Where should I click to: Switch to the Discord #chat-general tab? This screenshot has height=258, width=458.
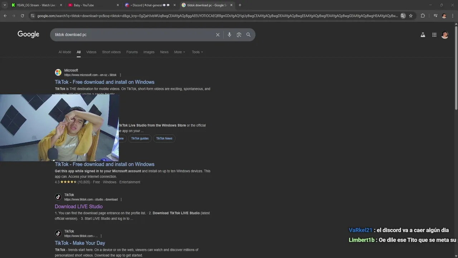[x=150, y=5]
